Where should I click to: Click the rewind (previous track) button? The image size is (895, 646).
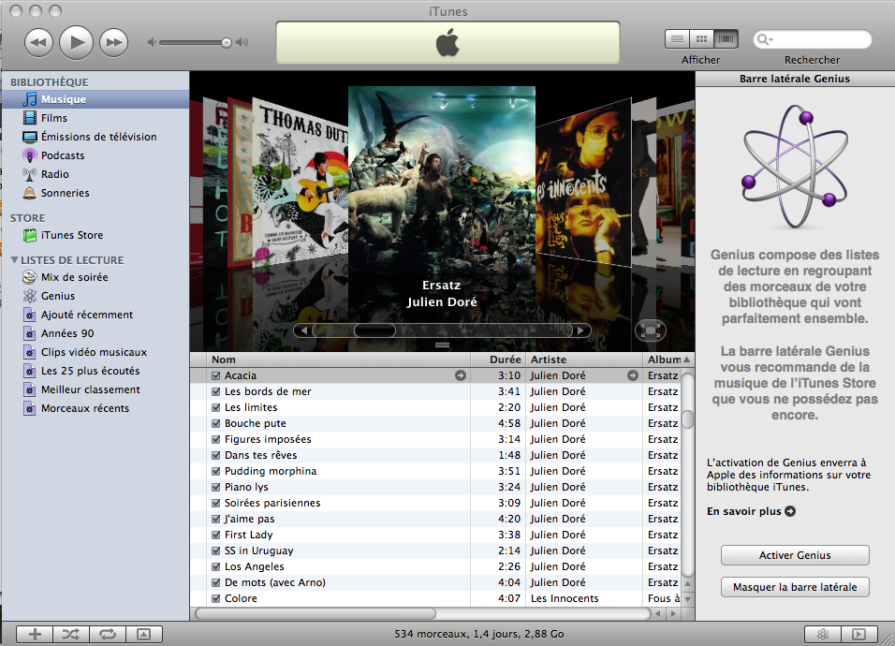tap(38, 42)
